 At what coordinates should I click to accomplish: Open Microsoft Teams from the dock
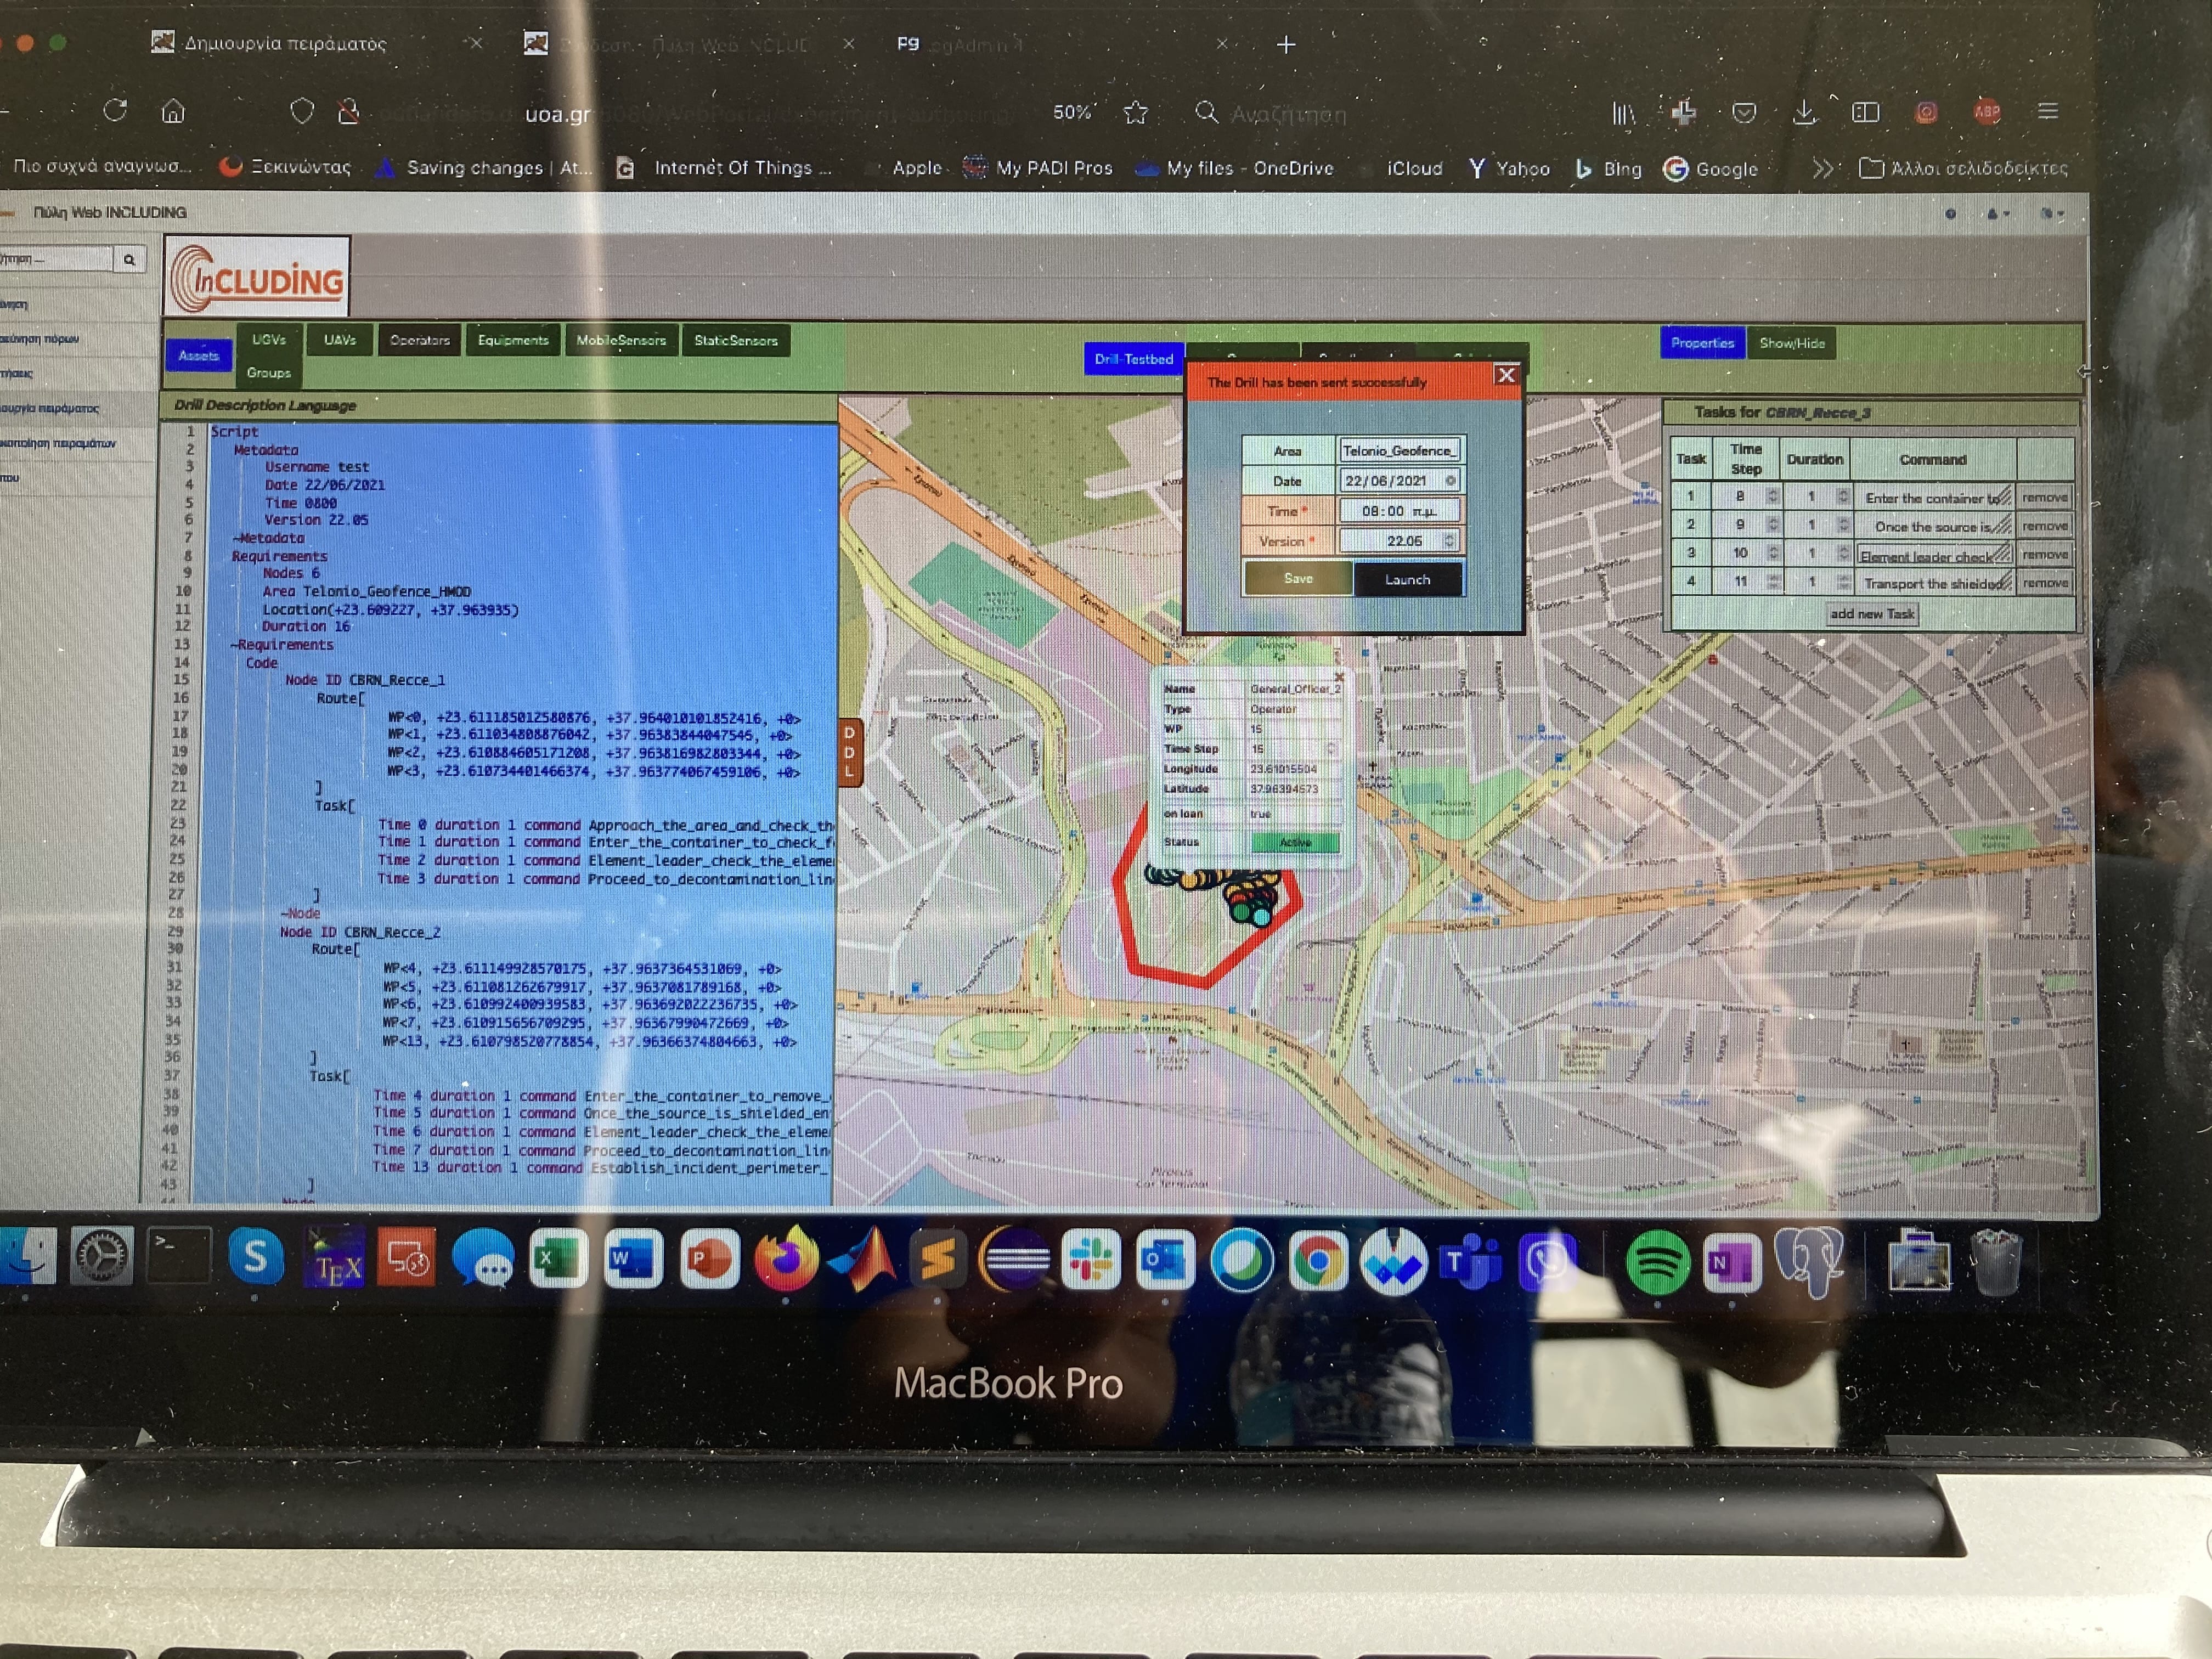[1470, 1262]
